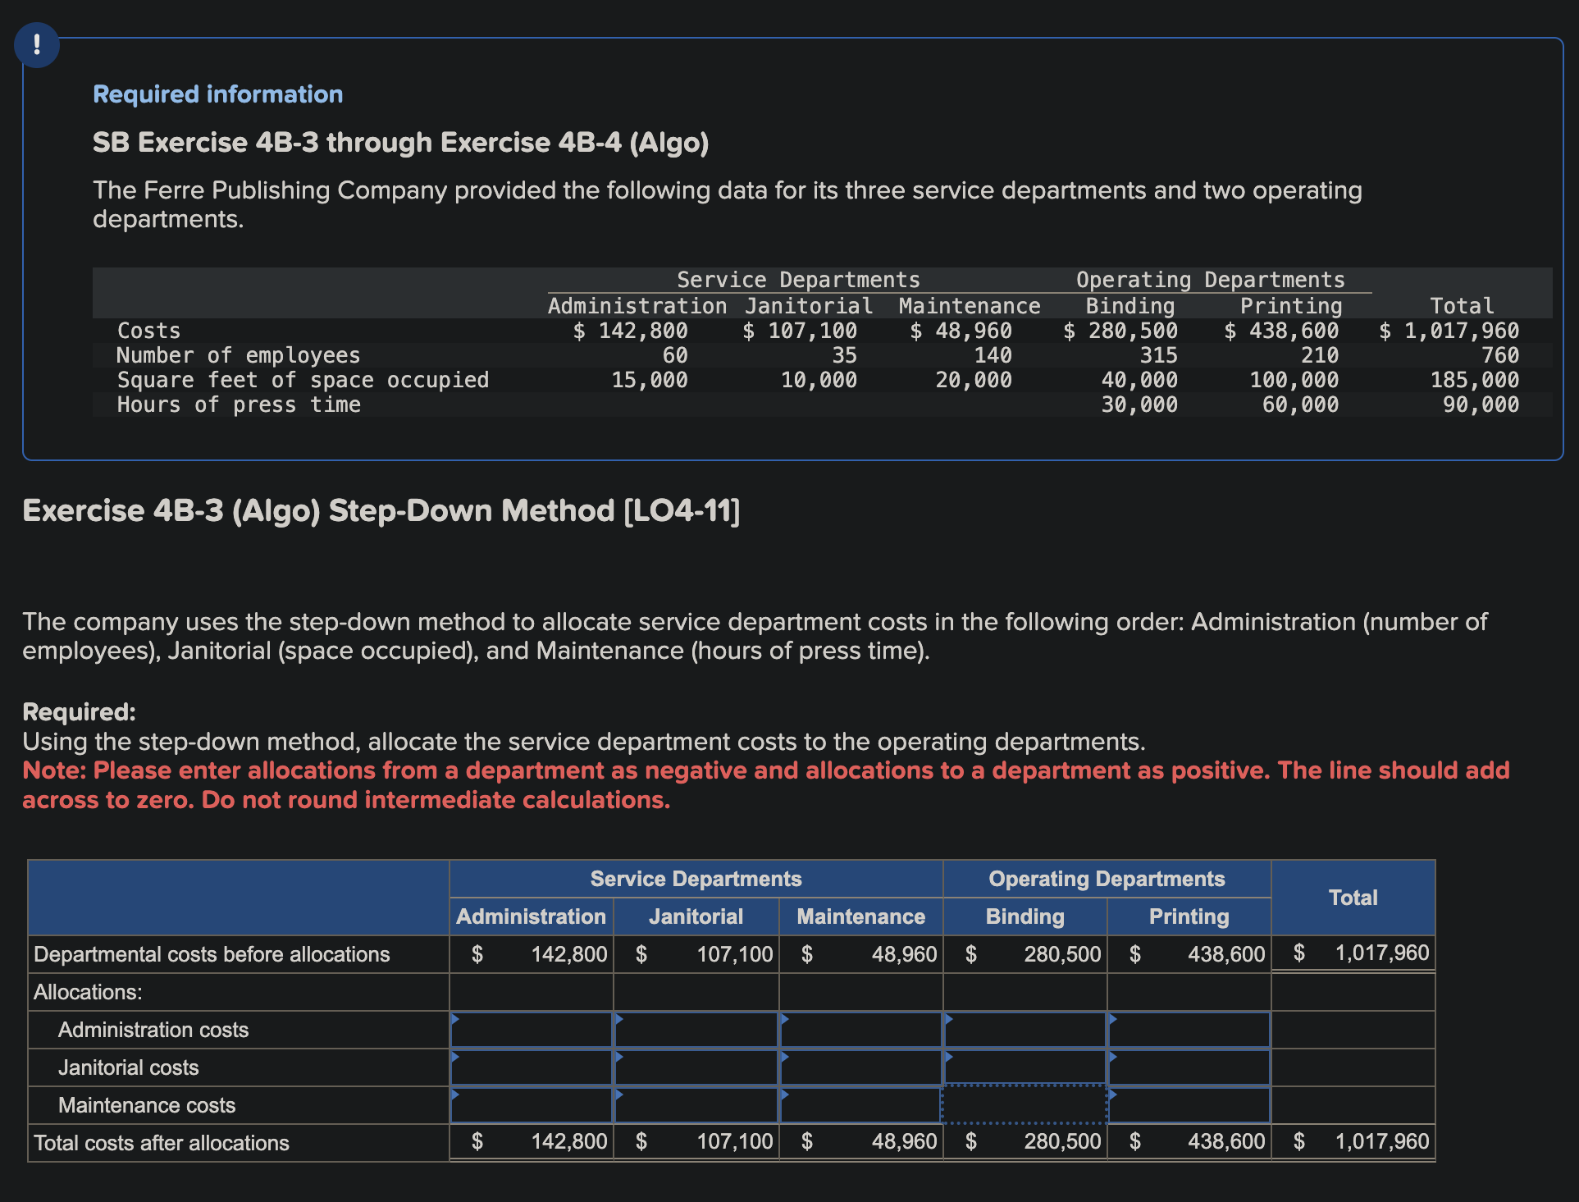Image resolution: width=1579 pixels, height=1202 pixels.
Task: Click Administration costs cell under Binding column
Action: point(1025,1030)
